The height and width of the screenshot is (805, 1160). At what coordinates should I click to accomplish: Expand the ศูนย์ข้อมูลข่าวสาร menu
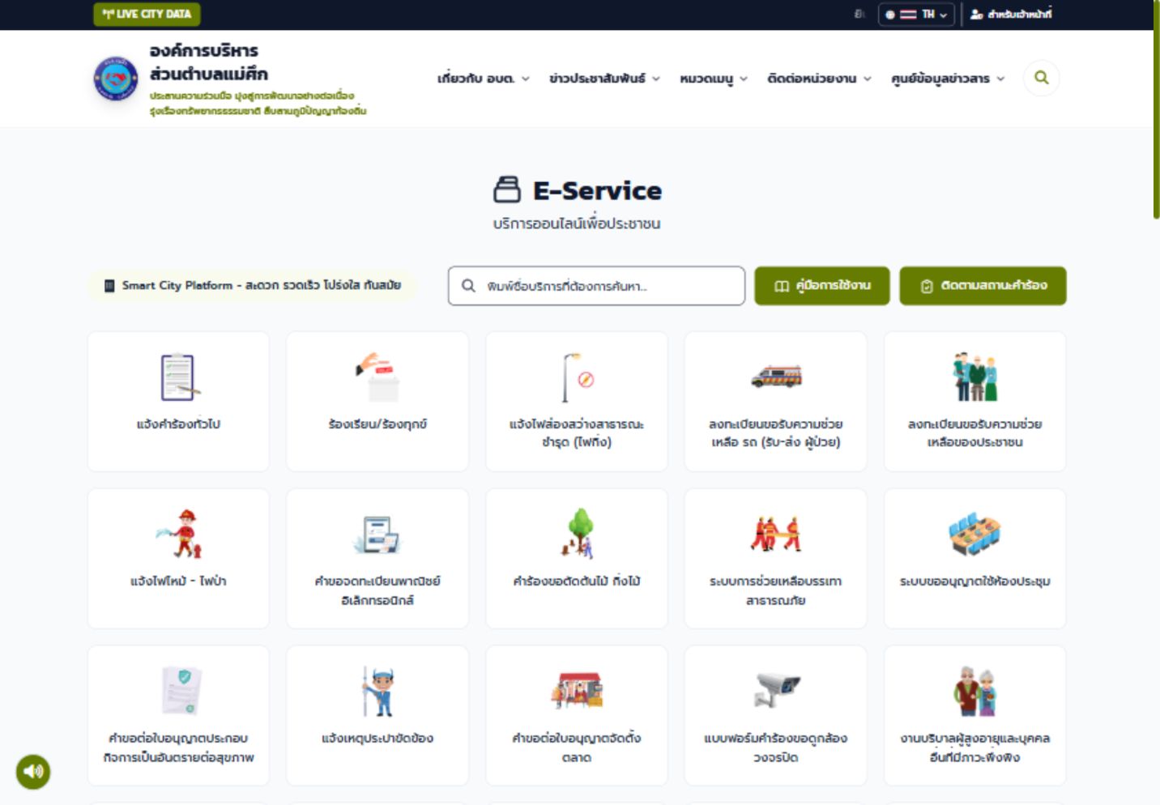(948, 79)
